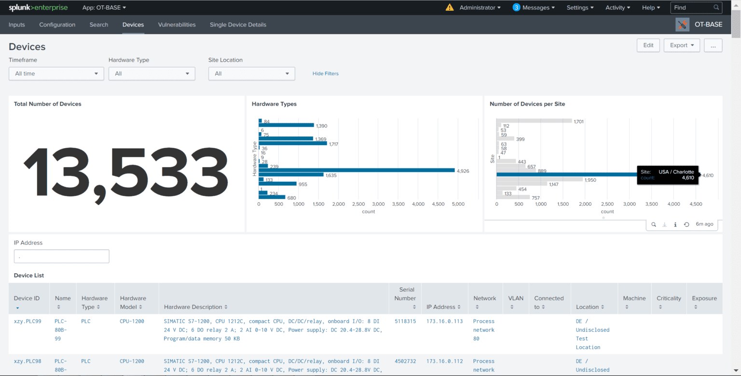Click the IP Address filter input field
This screenshot has width=741, height=376.
pyautogui.click(x=62, y=256)
